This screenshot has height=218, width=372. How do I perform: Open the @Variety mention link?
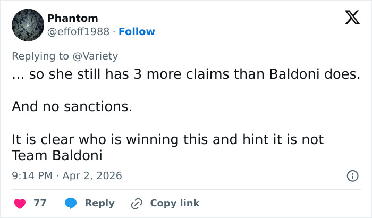[x=98, y=56]
